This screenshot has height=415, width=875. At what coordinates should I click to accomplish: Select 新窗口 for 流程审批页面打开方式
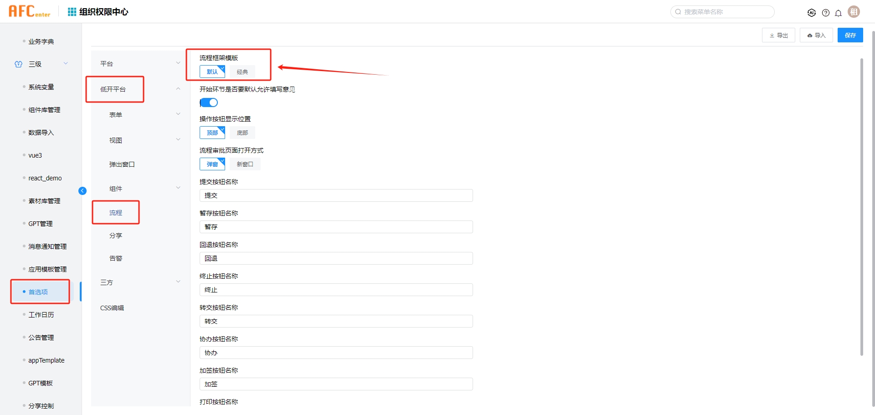coord(245,164)
